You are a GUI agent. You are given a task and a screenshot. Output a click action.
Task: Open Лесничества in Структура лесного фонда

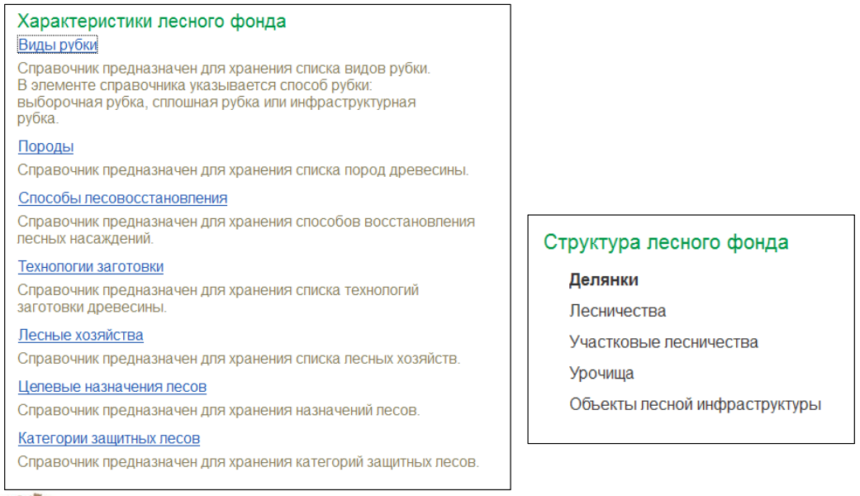coord(617,312)
